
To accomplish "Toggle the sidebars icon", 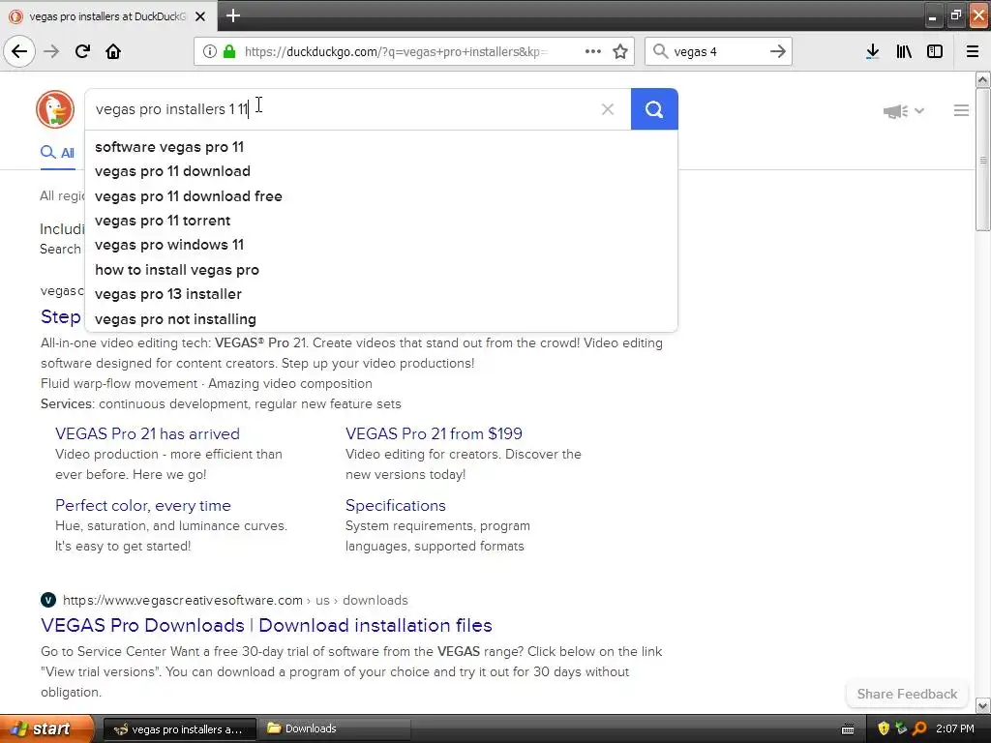I will coord(935,51).
